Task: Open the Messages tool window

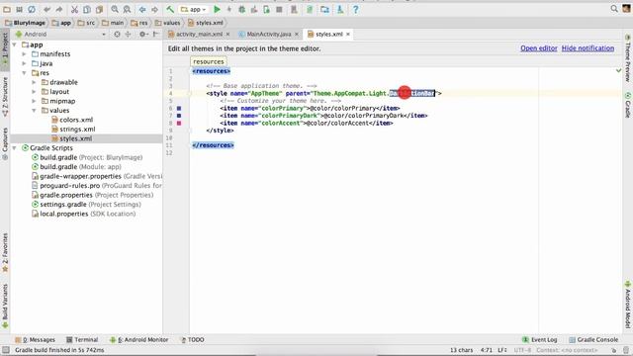Action: (x=36, y=340)
